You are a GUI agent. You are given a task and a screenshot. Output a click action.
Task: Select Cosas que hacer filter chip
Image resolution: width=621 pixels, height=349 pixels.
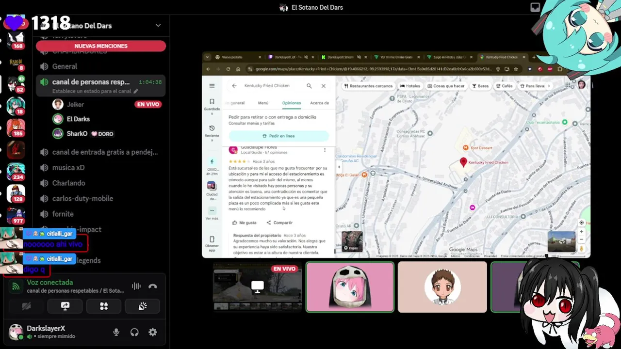[446, 86]
